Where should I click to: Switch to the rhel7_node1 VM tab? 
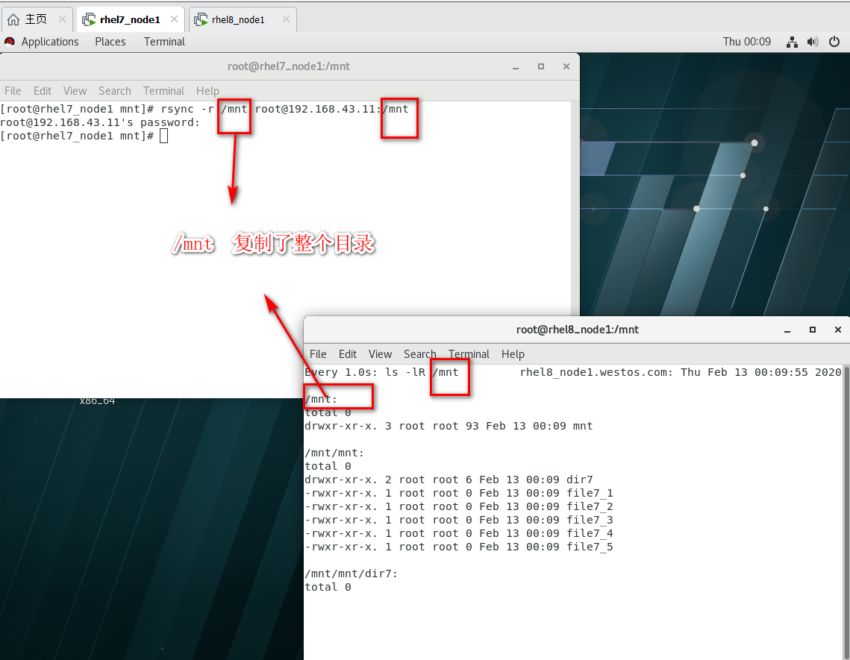point(130,19)
